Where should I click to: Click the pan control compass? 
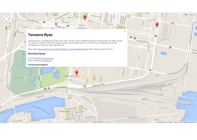coord(6,19)
